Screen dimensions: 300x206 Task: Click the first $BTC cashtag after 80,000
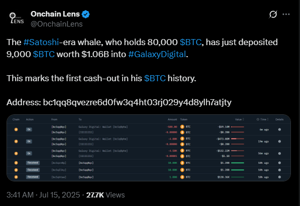(190, 42)
